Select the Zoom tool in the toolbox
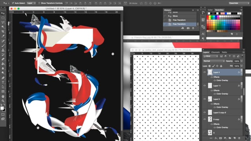Screen dimensions: 251x141 tap(3, 101)
